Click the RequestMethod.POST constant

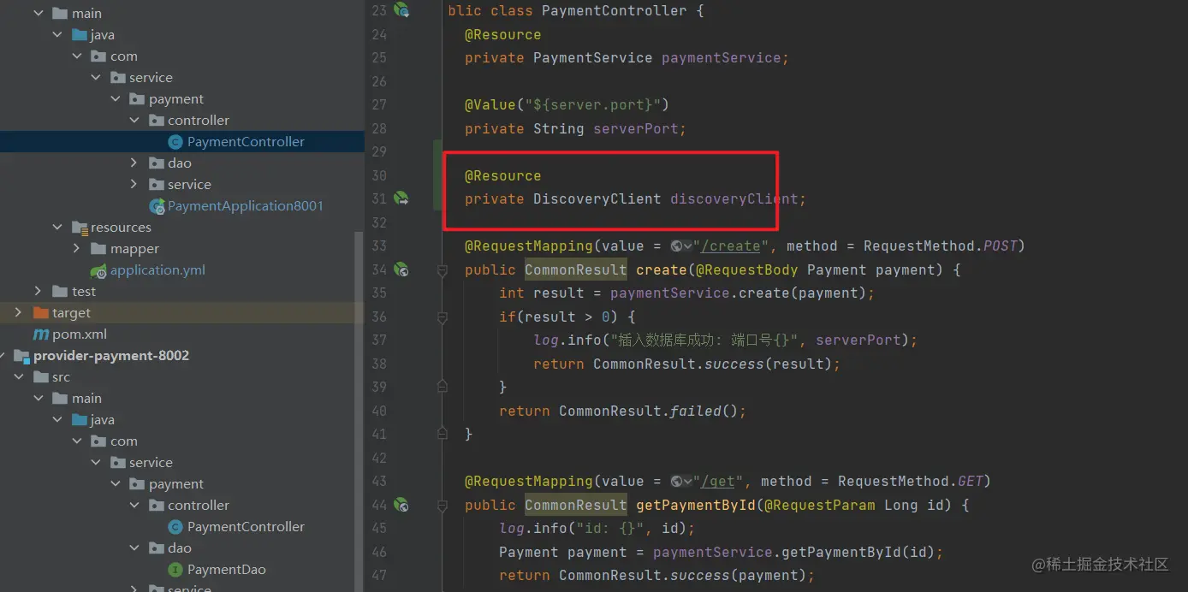click(940, 246)
